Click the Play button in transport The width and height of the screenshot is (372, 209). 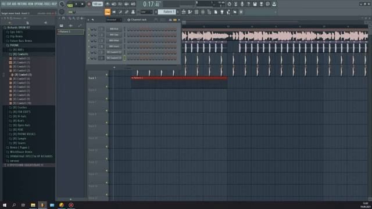[76, 4]
